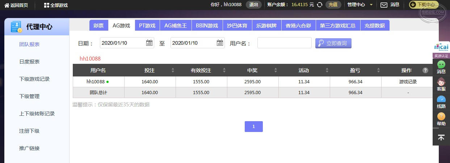Switch to the PT游戏 tab
Viewport: 450px width, 163px height.
pos(147,26)
